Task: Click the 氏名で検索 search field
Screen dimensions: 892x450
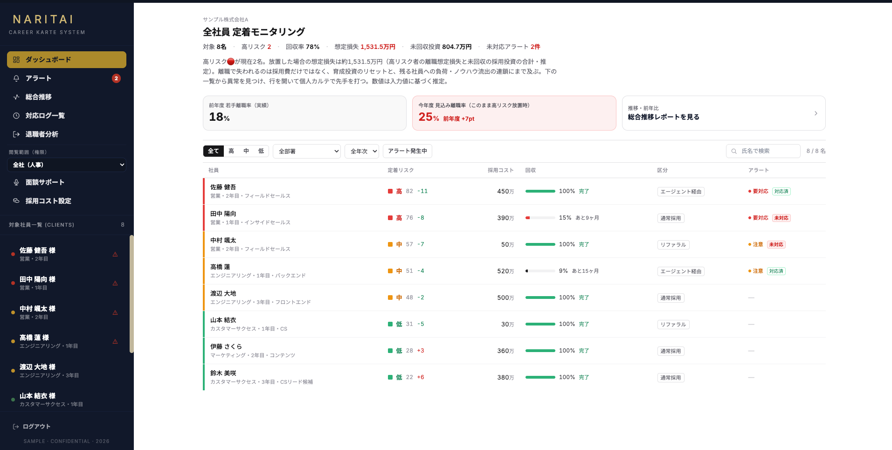Action: click(x=763, y=151)
